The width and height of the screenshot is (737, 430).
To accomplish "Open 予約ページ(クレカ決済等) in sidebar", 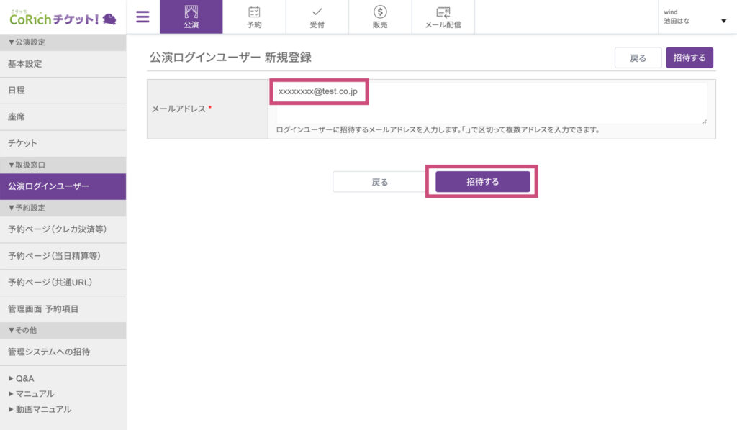I will pos(57,229).
